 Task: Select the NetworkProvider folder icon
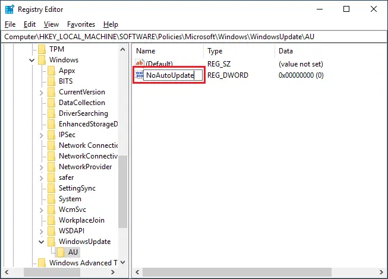pyautogui.click(x=51, y=167)
